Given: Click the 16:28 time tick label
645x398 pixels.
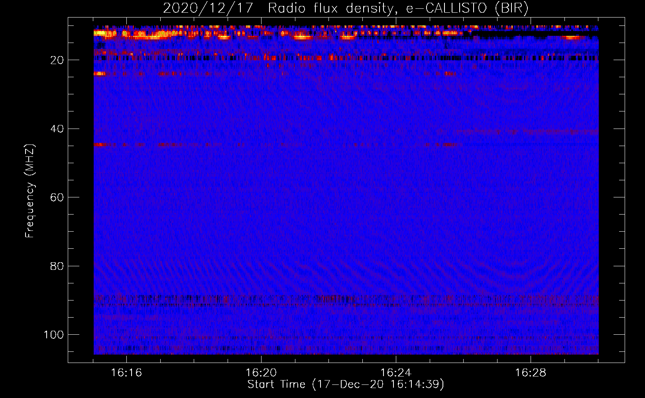Looking at the screenshot, I should point(531,373).
